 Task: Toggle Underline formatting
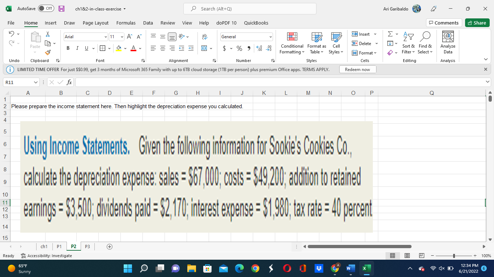(86, 48)
